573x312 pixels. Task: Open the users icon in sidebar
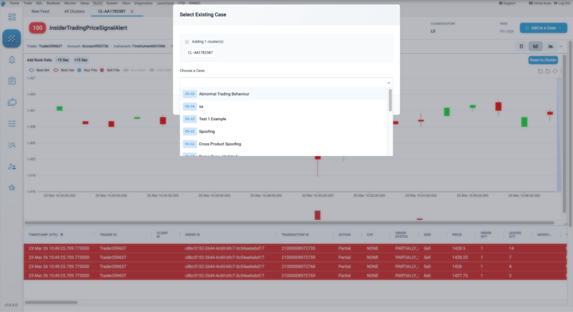coord(12,167)
